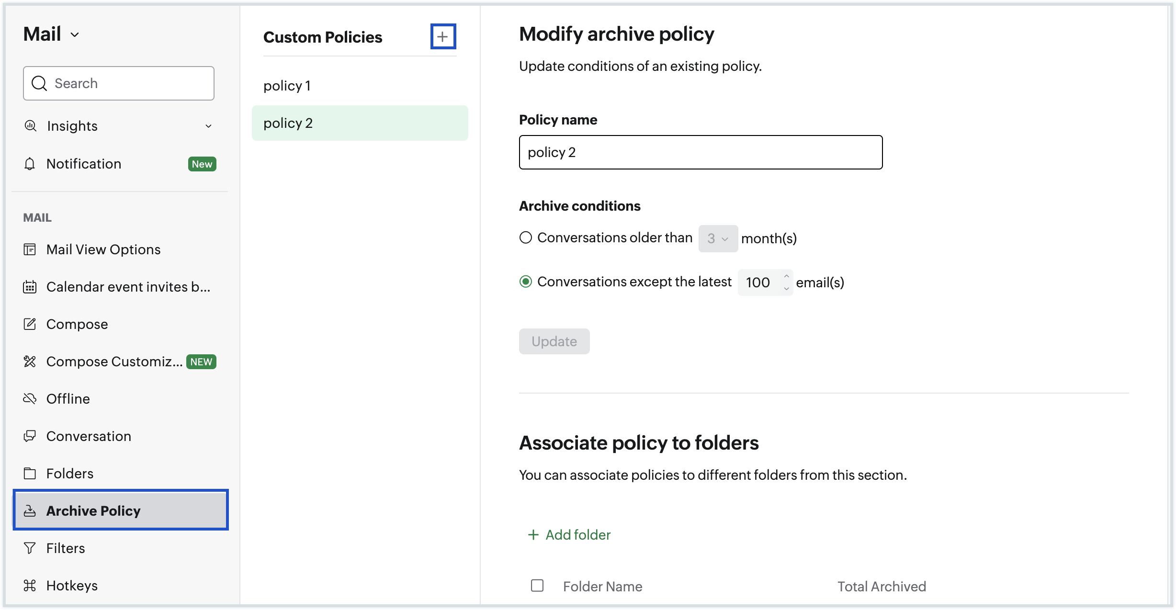The height and width of the screenshot is (610, 1176).
Task: Click the magnifier icon in Search box
Action: [39, 83]
